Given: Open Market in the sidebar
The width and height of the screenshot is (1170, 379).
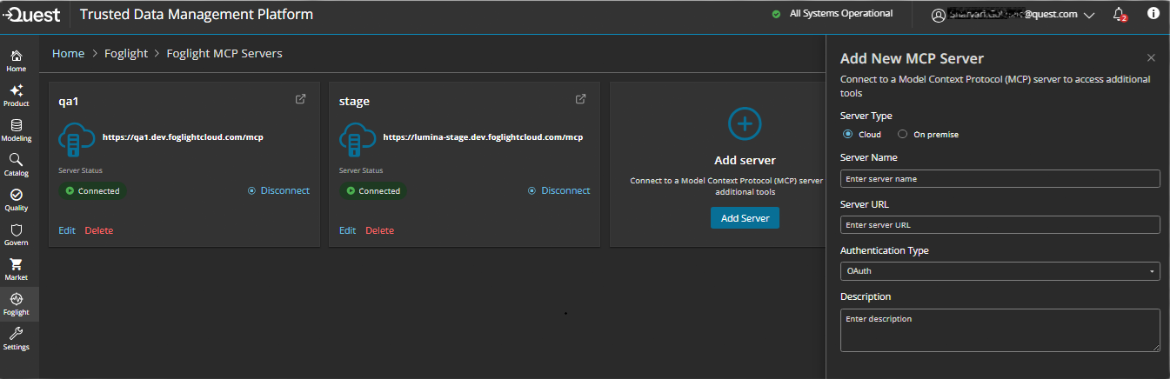Looking at the screenshot, I should tap(17, 269).
